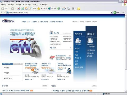
Task: Open the 보기(V) menu
Action: tap(18, 4)
